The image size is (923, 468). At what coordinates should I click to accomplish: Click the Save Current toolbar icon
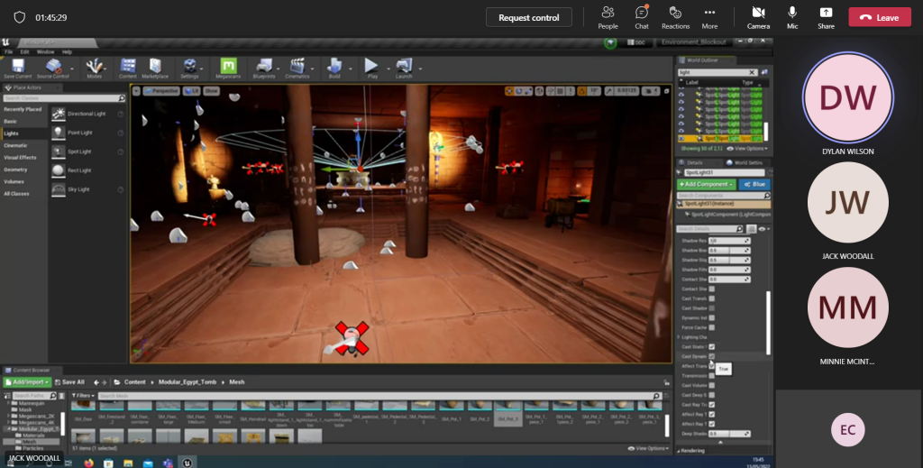pyautogui.click(x=18, y=69)
